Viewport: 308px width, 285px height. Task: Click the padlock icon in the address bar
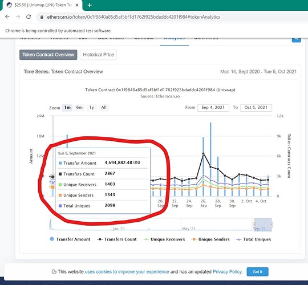(42, 17)
